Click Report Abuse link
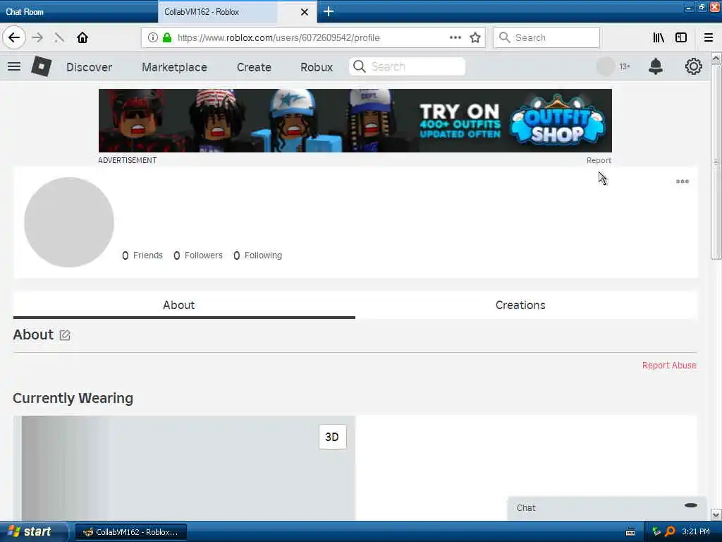722x542 pixels. (669, 365)
